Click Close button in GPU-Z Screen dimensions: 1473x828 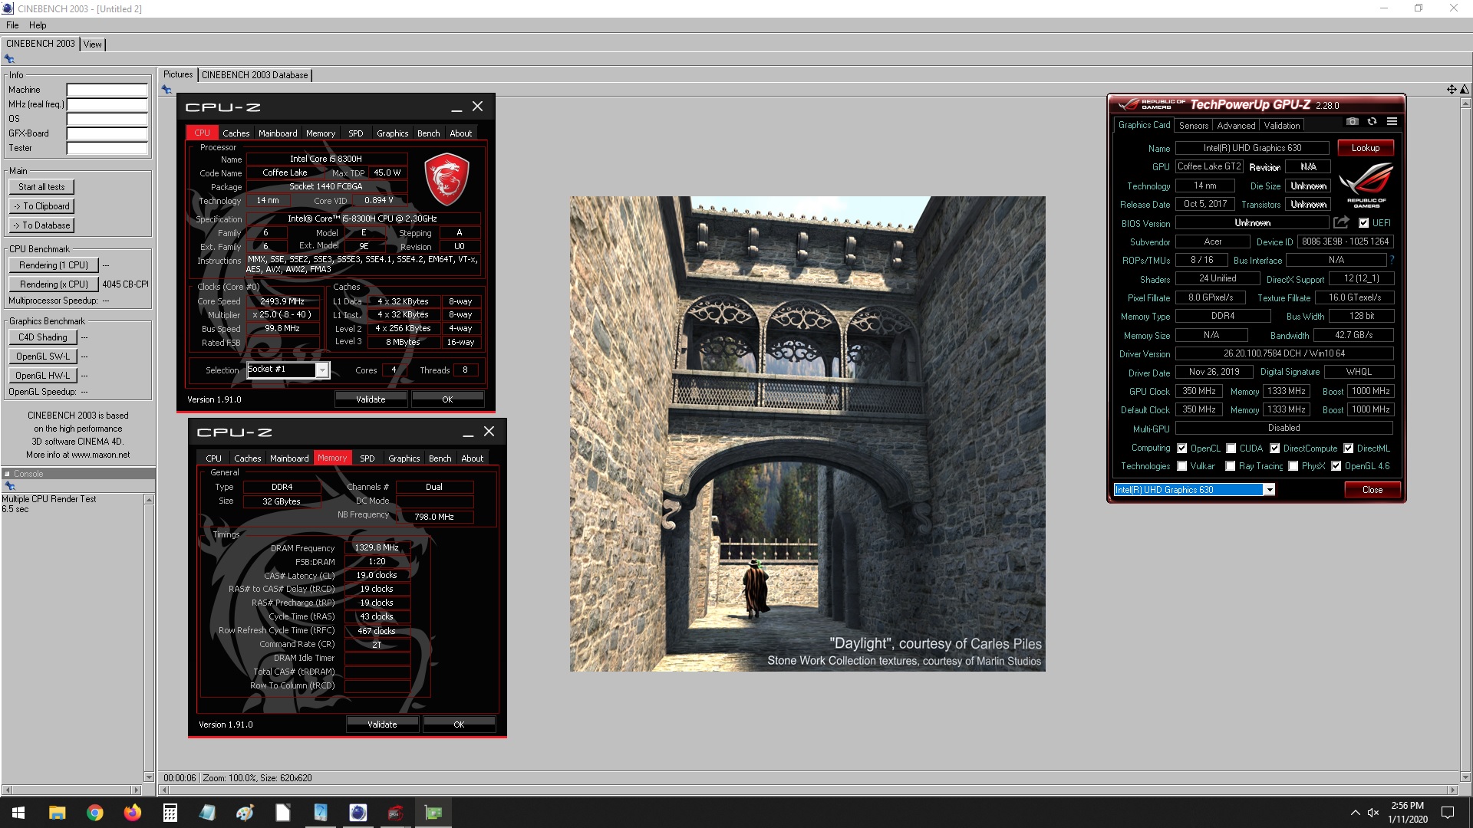1372,490
